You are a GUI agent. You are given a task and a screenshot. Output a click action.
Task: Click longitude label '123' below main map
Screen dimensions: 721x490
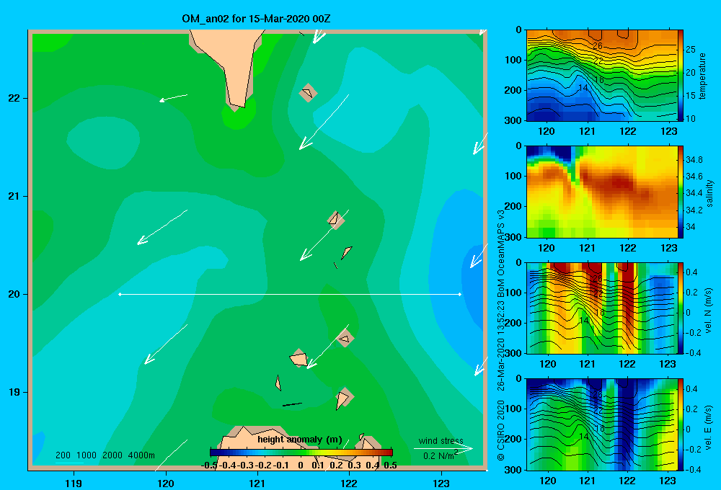pos(441,483)
